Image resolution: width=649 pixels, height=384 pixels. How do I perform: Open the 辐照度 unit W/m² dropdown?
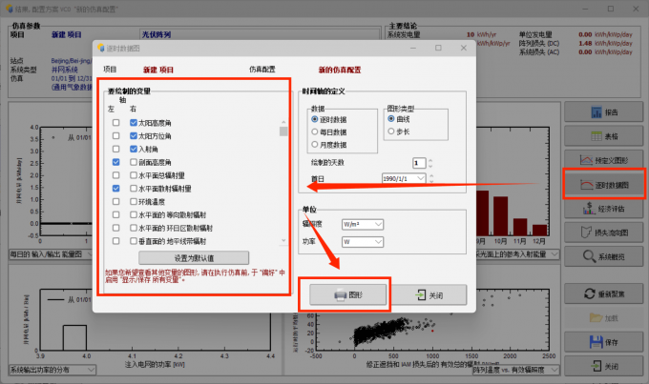pos(363,225)
